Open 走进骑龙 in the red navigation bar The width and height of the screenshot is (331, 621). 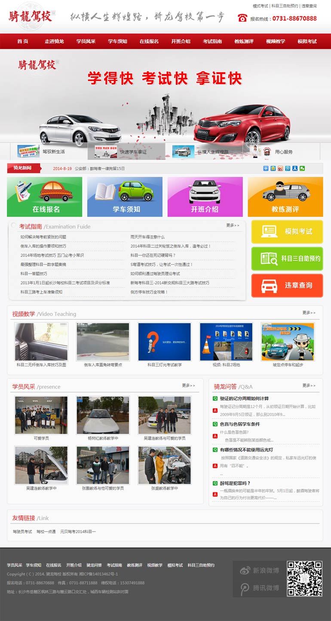[54, 41]
